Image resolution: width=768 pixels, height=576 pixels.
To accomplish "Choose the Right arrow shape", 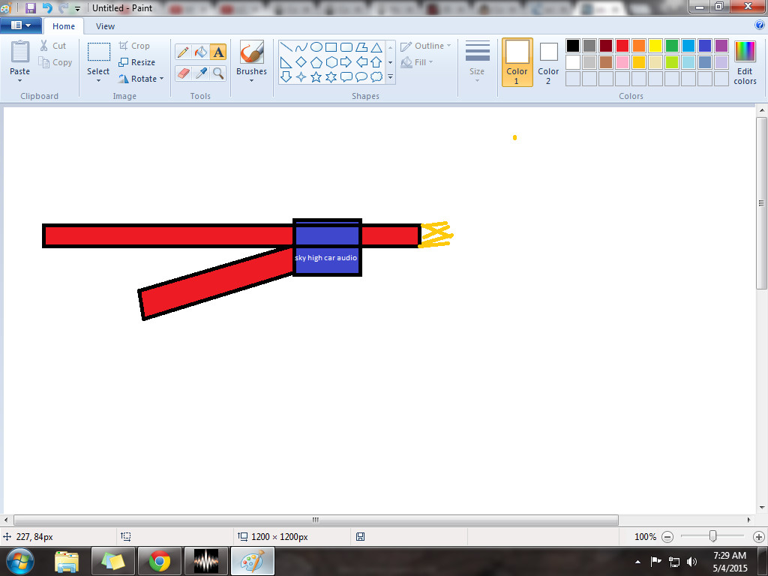I will (x=346, y=62).
